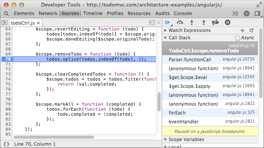Pretty print the source with braces icon
The image size is (264, 148).
pyautogui.click(x=7, y=144)
